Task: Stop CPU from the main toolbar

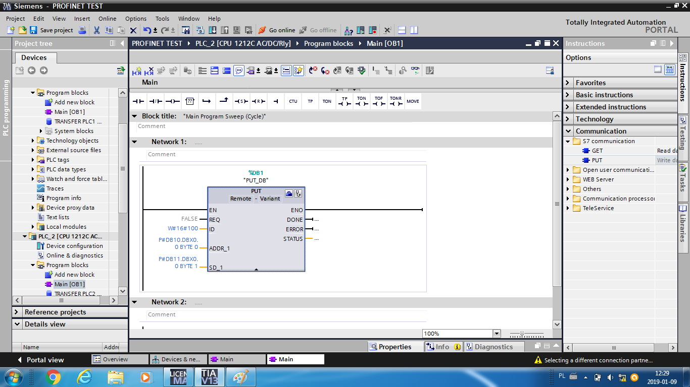Action: pos(373,30)
